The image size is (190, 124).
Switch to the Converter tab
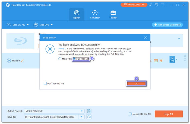pos(95,14)
